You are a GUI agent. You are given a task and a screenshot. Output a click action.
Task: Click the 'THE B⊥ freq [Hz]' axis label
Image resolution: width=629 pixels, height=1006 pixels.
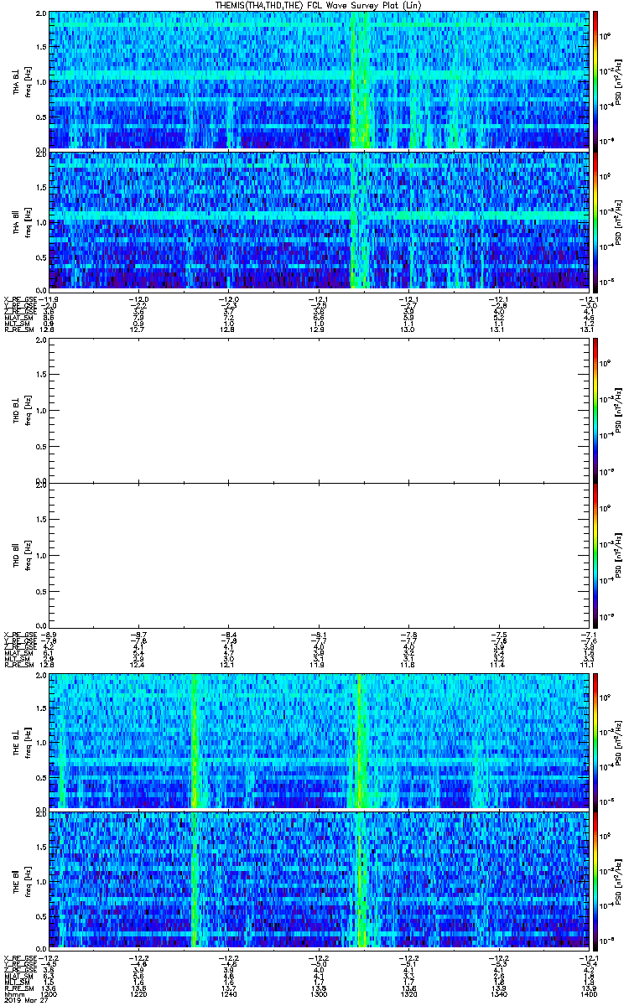point(21,742)
